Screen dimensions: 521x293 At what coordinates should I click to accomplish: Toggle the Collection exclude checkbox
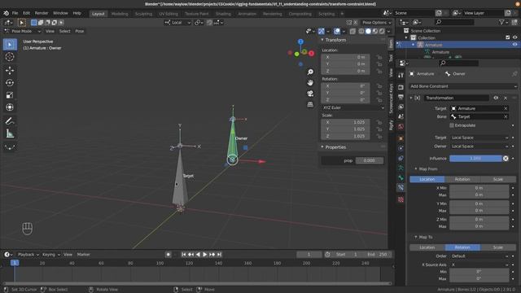(x=508, y=38)
